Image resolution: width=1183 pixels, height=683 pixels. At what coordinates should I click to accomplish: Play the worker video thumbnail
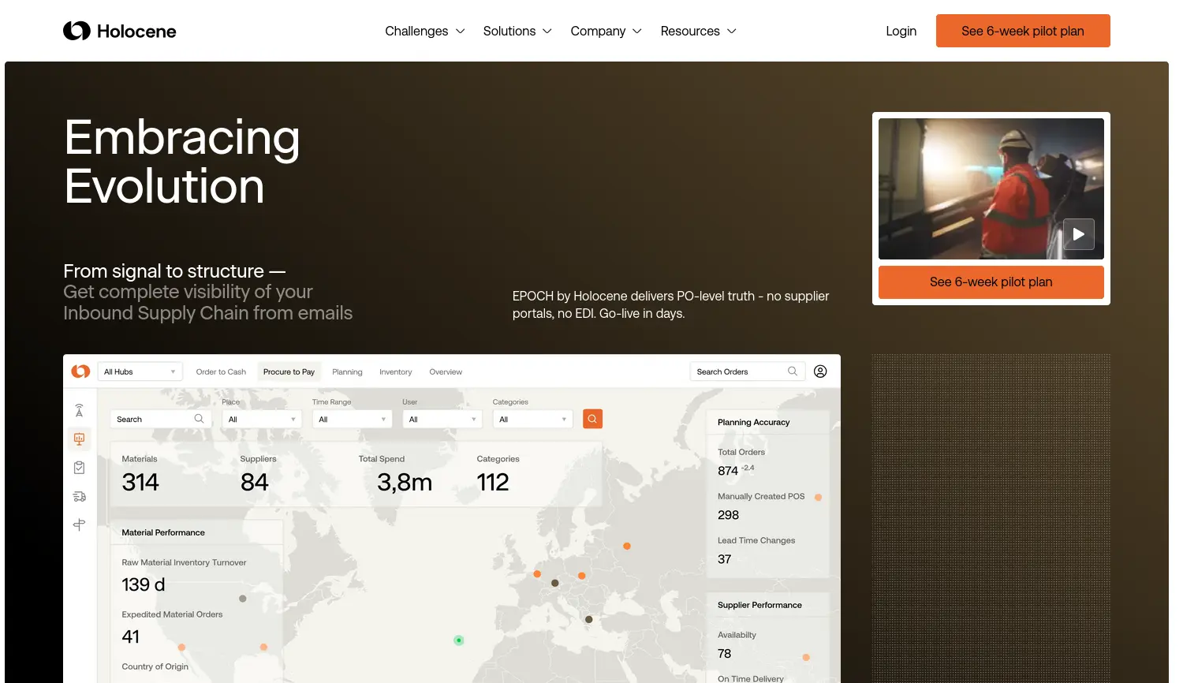coord(1079,234)
